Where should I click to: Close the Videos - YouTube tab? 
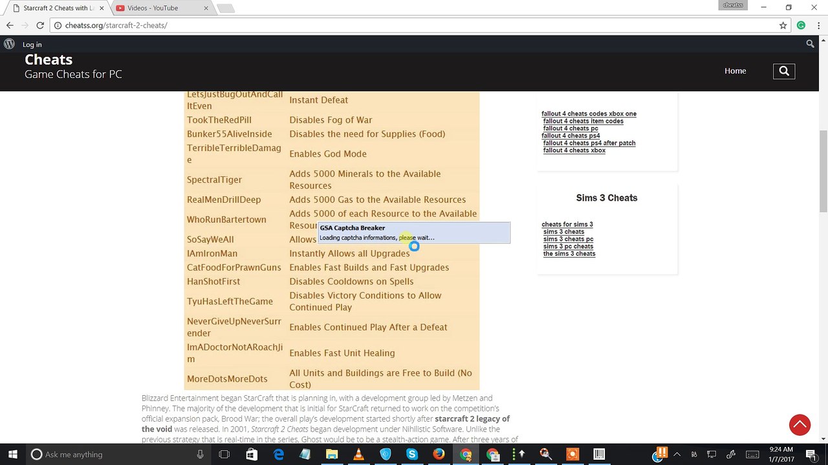206,8
